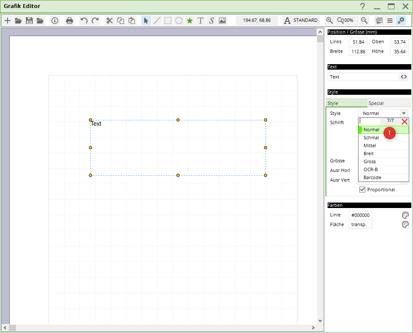Select the line drawing tool
Screen dimensions: 413x333
click(x=157, y=21)
